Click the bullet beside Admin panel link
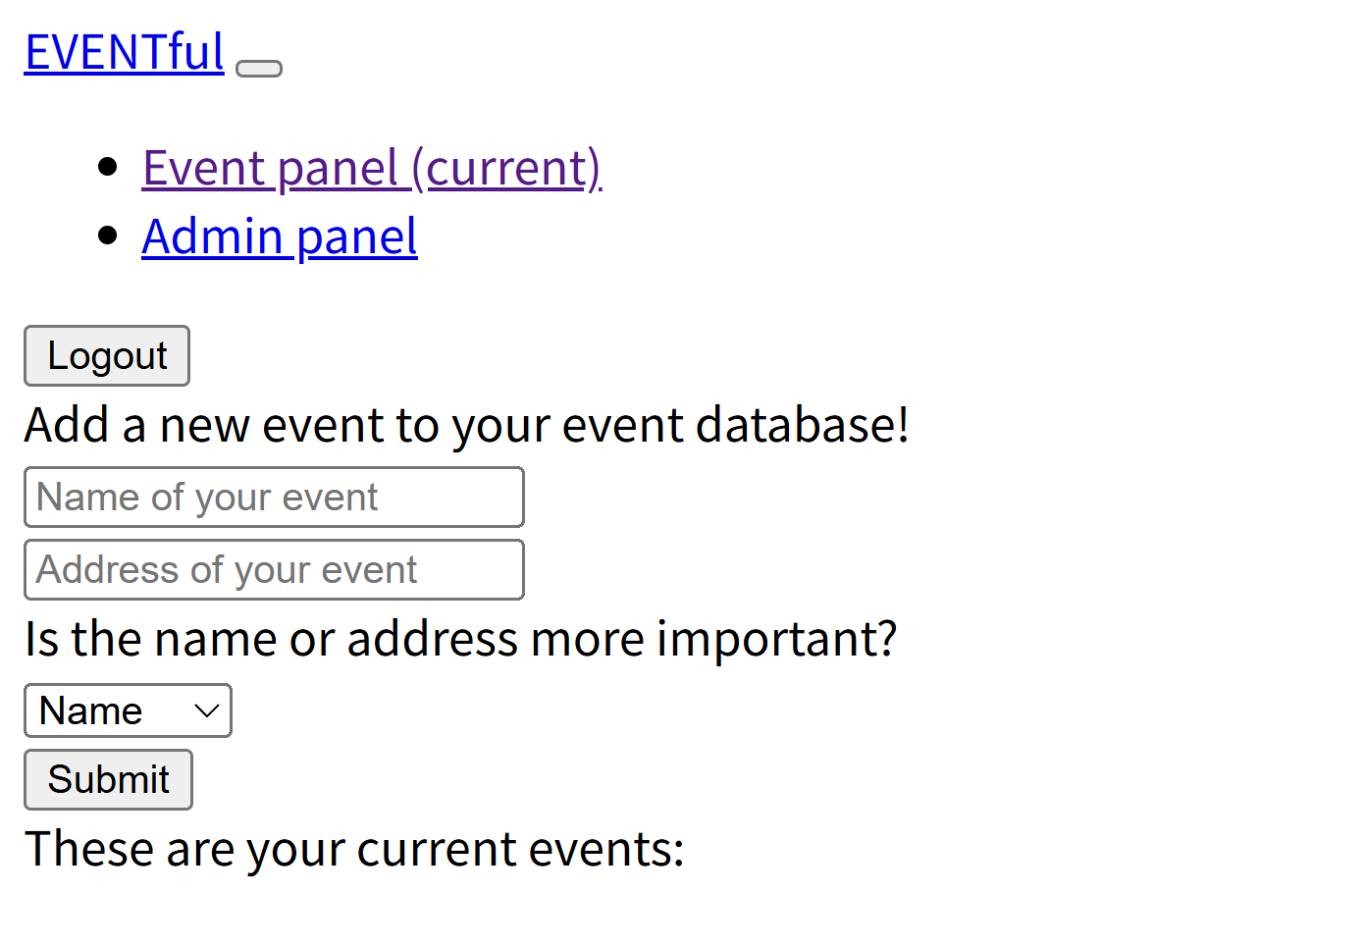This screenshot has height=946, width=1364. (109, 236)
